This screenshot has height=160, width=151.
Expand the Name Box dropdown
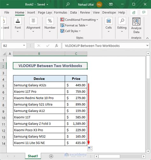(24, 45)
